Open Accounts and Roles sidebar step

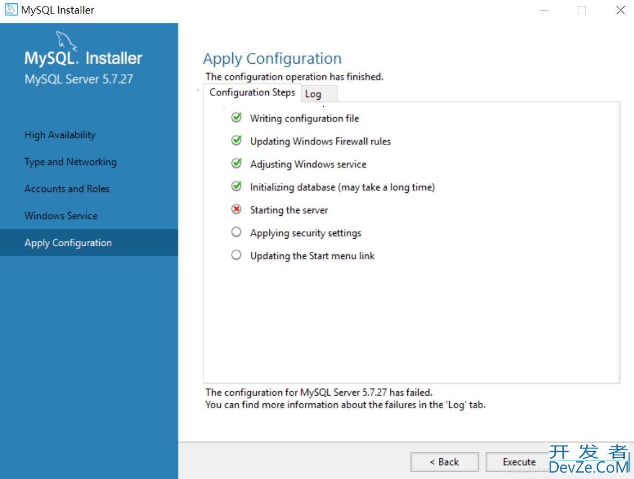(67, 189)
